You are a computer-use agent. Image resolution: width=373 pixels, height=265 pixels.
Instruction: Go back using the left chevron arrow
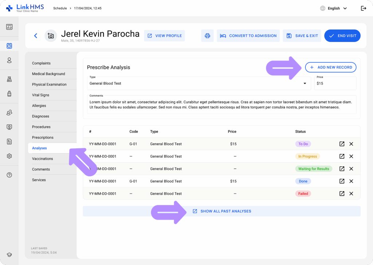click(35, 36)
